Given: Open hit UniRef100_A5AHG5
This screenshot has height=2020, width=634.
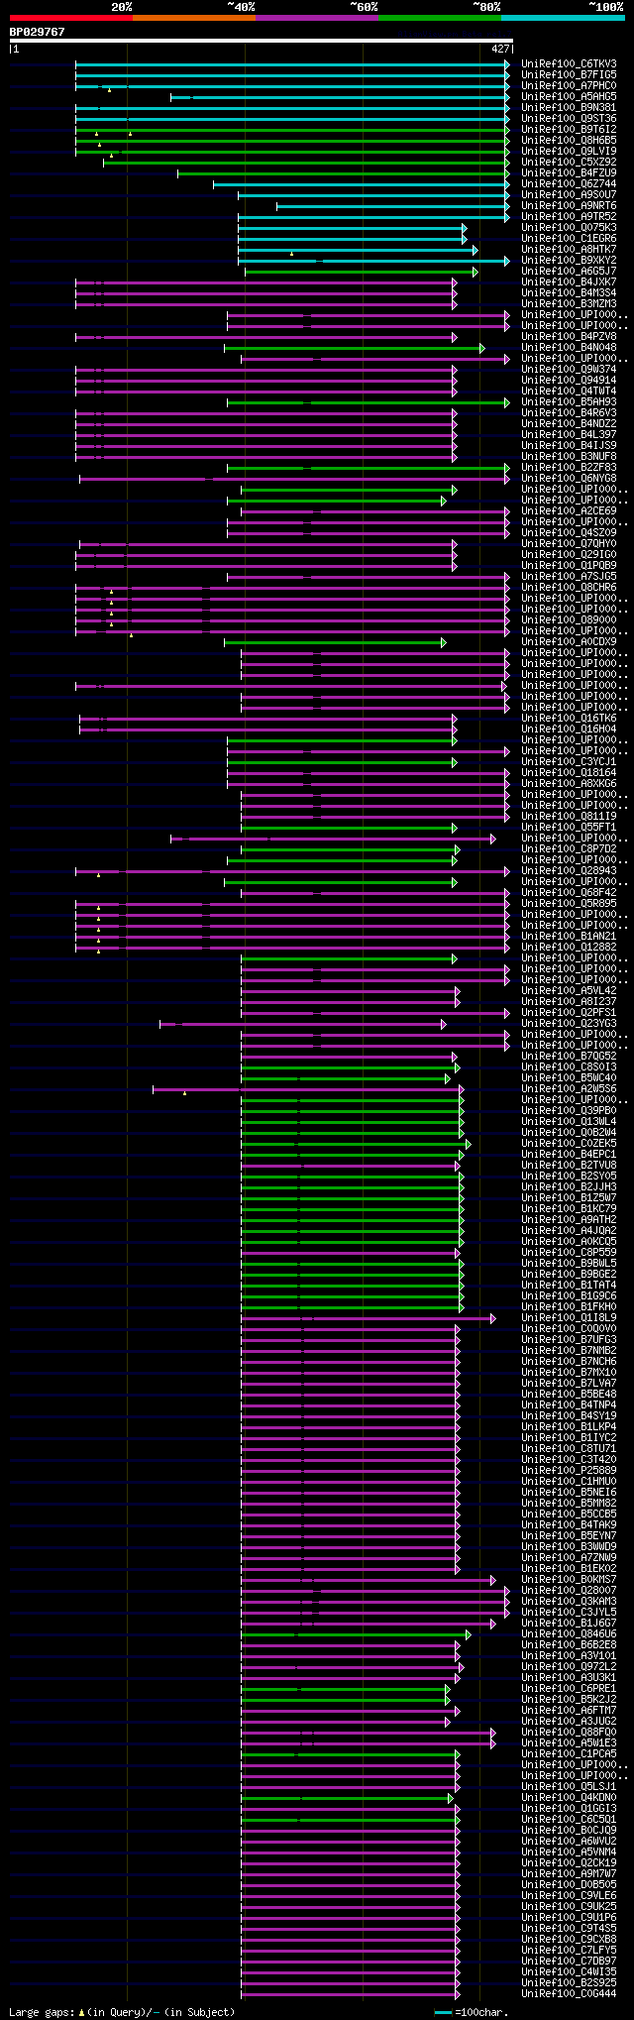Looking at the screenshot, I should click(569, 97).
